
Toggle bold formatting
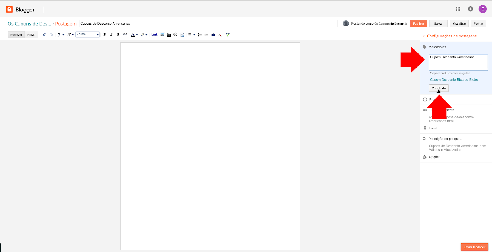pos(105,35)
